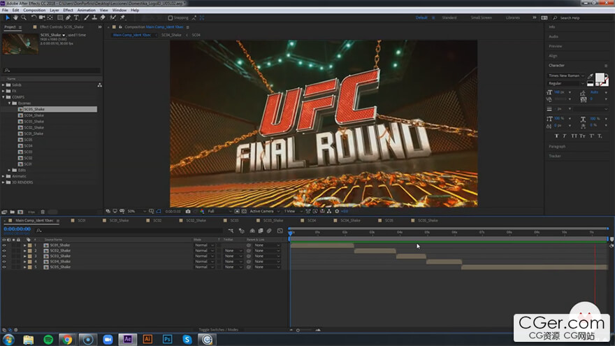
Task: Select the Rotation tool
Action: [x=34, y=17]
